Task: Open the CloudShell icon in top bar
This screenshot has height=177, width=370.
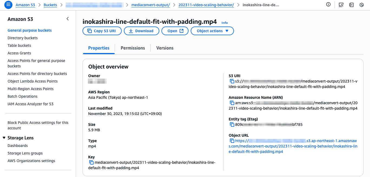Action: [x=341, y=5]
